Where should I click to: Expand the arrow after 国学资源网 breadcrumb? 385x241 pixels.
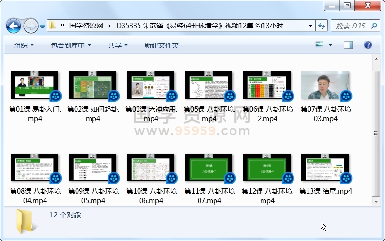tap(109, 26)
